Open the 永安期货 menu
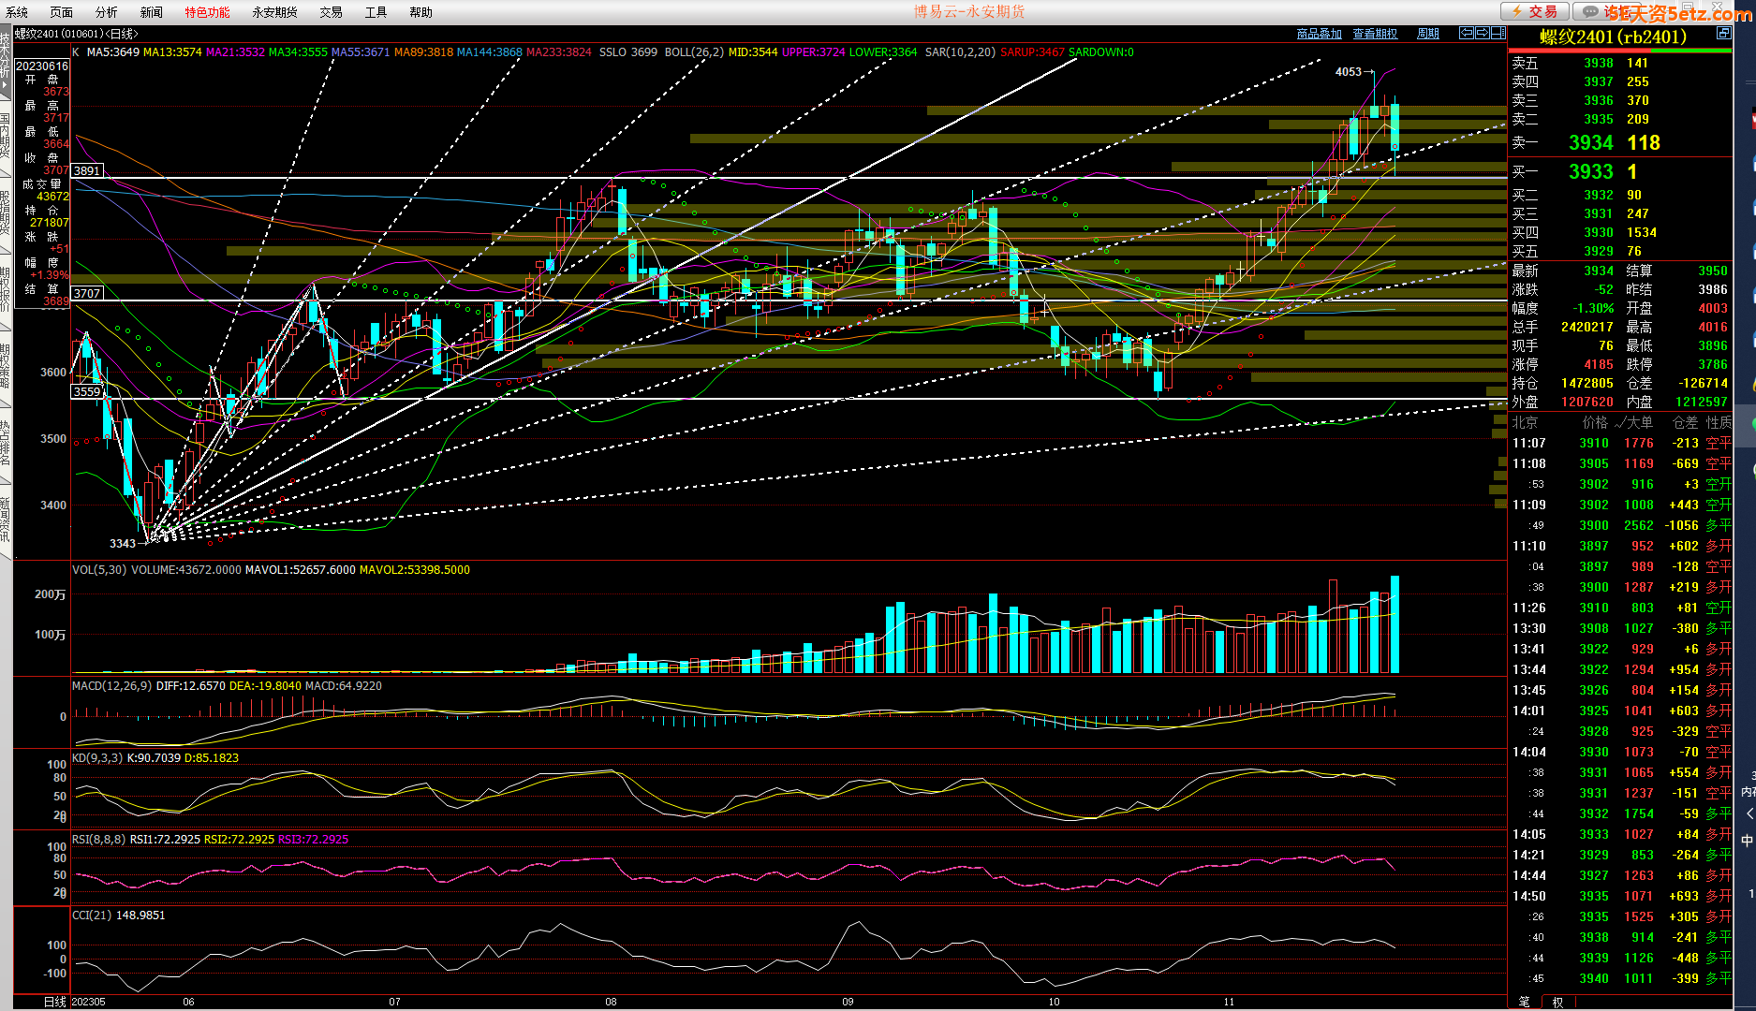Viewport: 1756px width, 1011px height. pyautogui.click(x=274, y=12)
